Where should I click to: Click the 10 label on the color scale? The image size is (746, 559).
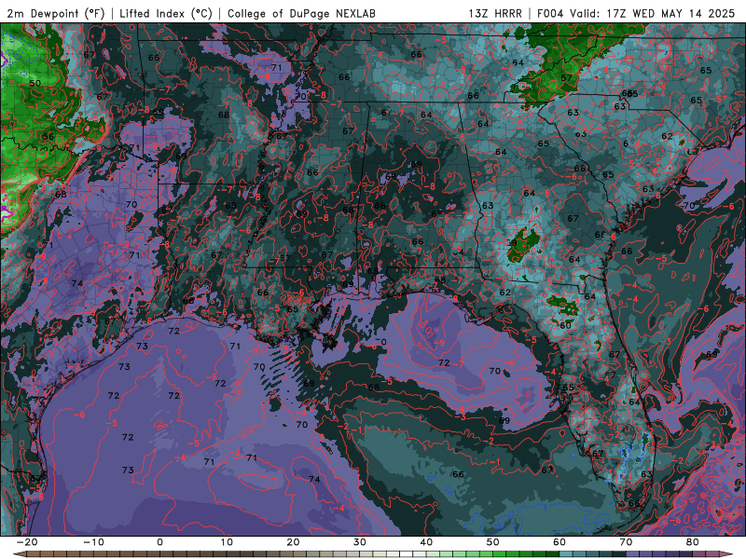(x=227, y=542)
